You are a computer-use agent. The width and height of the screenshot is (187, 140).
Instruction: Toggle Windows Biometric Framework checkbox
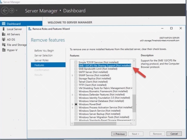[x=76, y=91]
